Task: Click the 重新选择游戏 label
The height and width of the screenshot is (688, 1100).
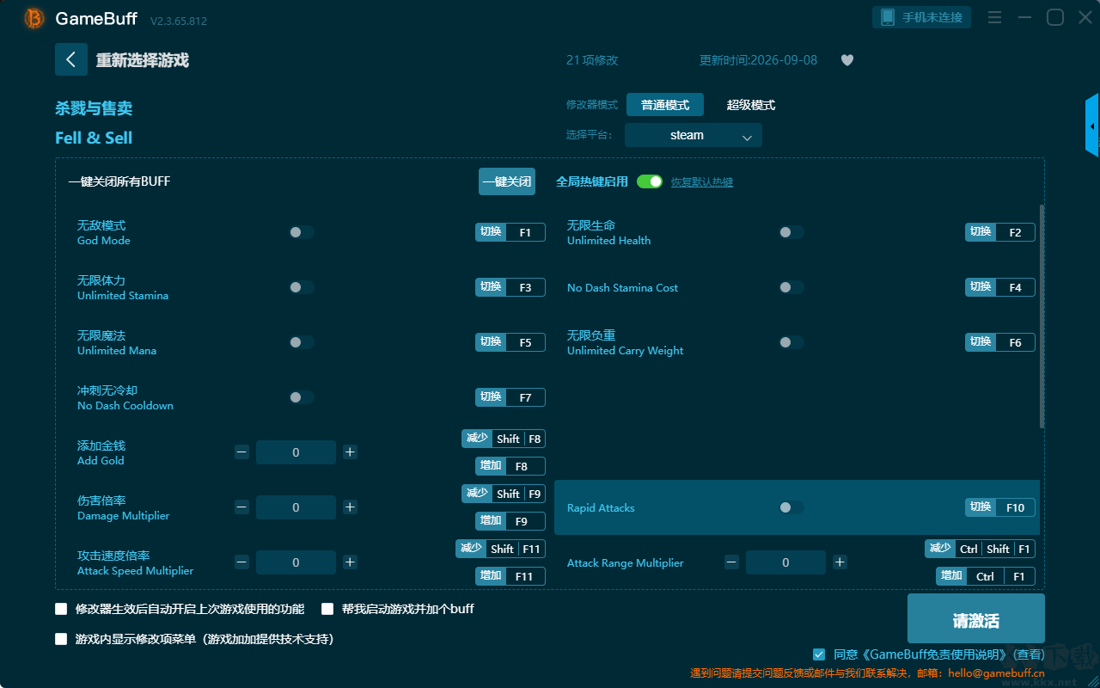Action: click(143, 60)
